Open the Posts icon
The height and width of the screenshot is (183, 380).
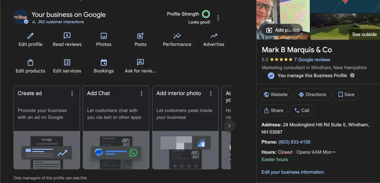140,36
